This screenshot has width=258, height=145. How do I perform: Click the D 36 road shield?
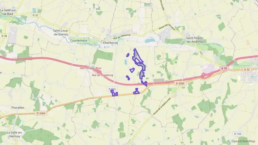4,36
